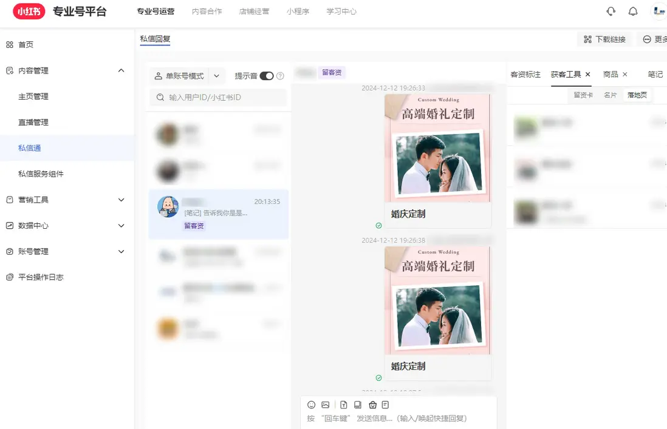Expand the 营销工具 section
The image size is (667, 429).
121,200
